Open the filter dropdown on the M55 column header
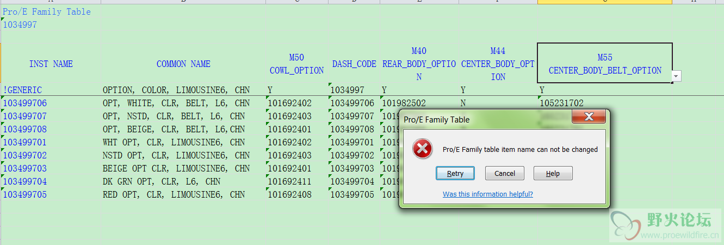Viewport: 724px width, 245px height. click(676, 77)
